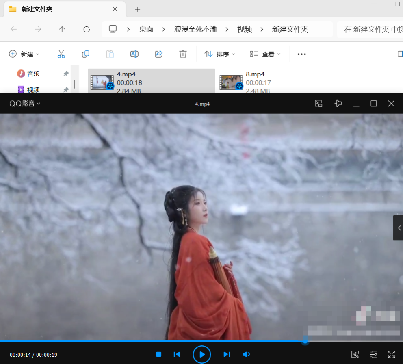Share the selected file

[158, 54]
